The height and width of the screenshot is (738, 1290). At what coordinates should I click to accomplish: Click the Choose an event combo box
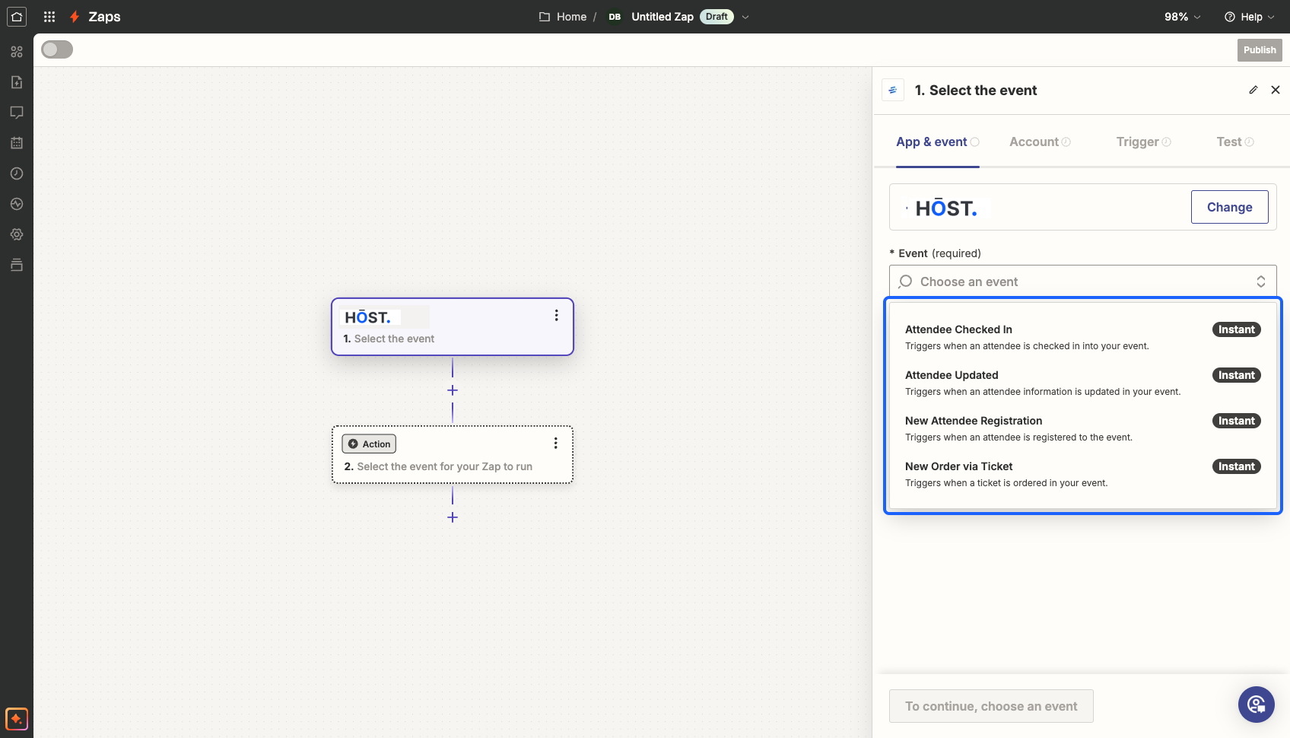point(1082,282)
